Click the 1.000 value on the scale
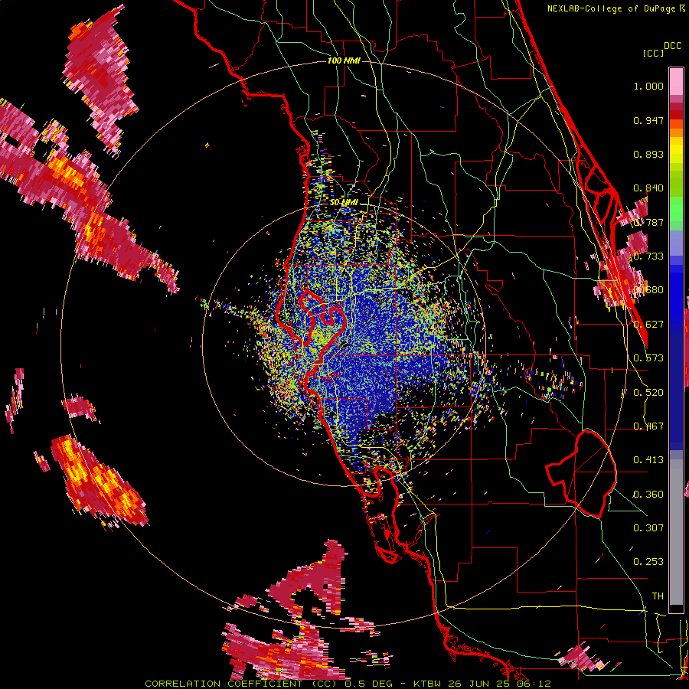Image resolution: width=689 pixels, height=689 pixels. (648, 86)
